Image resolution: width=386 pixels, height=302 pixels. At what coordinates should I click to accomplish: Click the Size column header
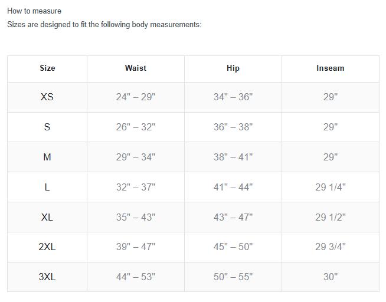47,68
